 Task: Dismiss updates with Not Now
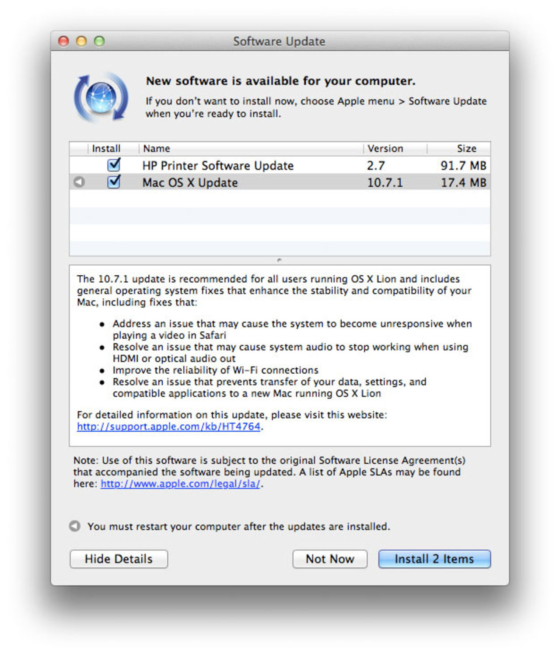[330, 559]
